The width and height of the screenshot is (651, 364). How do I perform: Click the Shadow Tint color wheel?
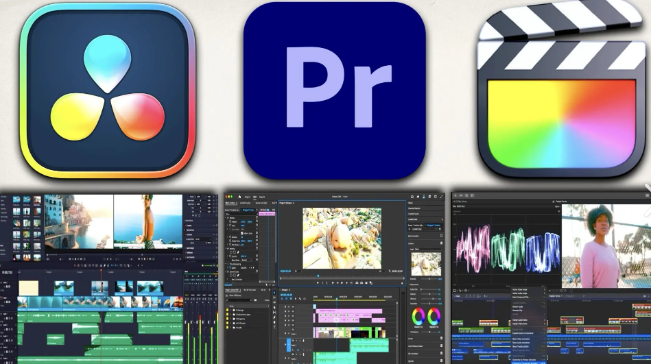coord(418,316)
